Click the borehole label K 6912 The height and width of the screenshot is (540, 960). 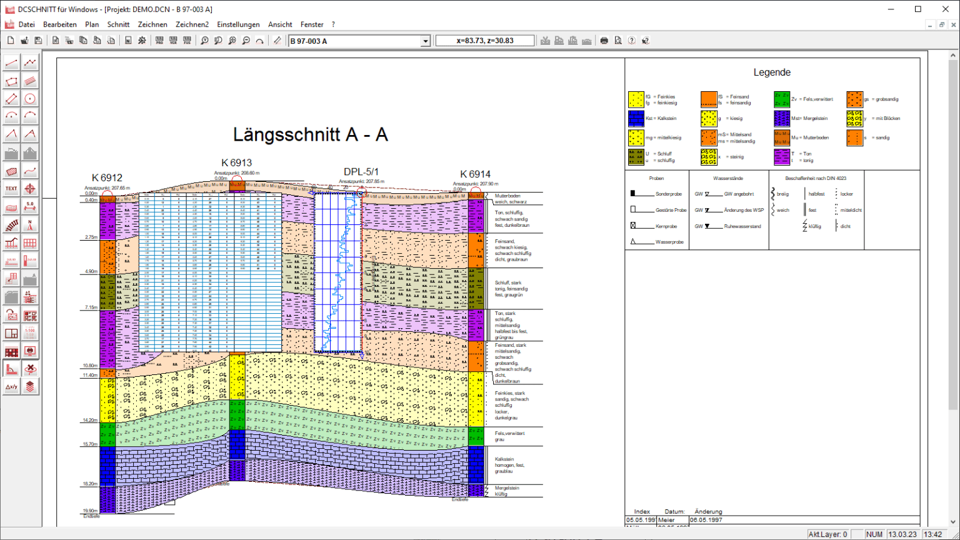107,177
